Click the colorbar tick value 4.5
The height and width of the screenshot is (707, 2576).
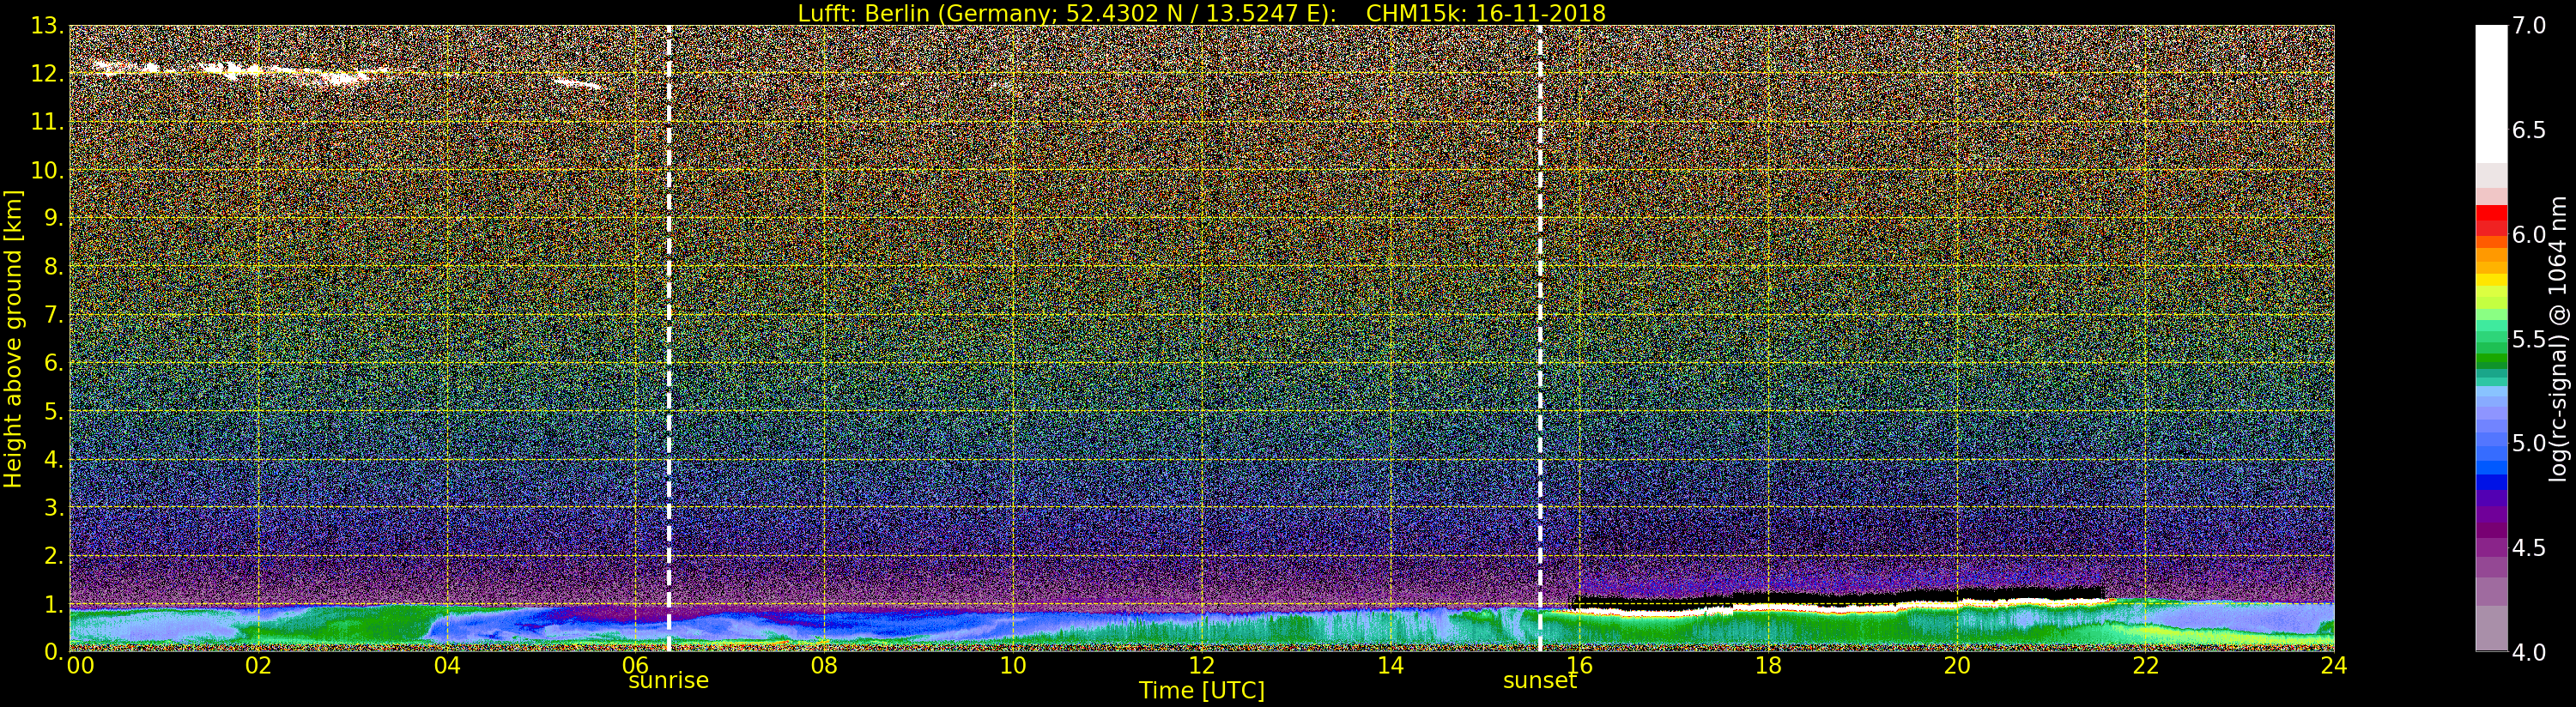(x=2529, y=547)
